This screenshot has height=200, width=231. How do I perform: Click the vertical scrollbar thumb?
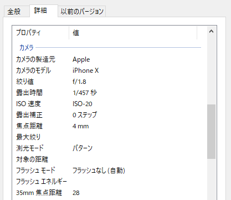point(211,132)
